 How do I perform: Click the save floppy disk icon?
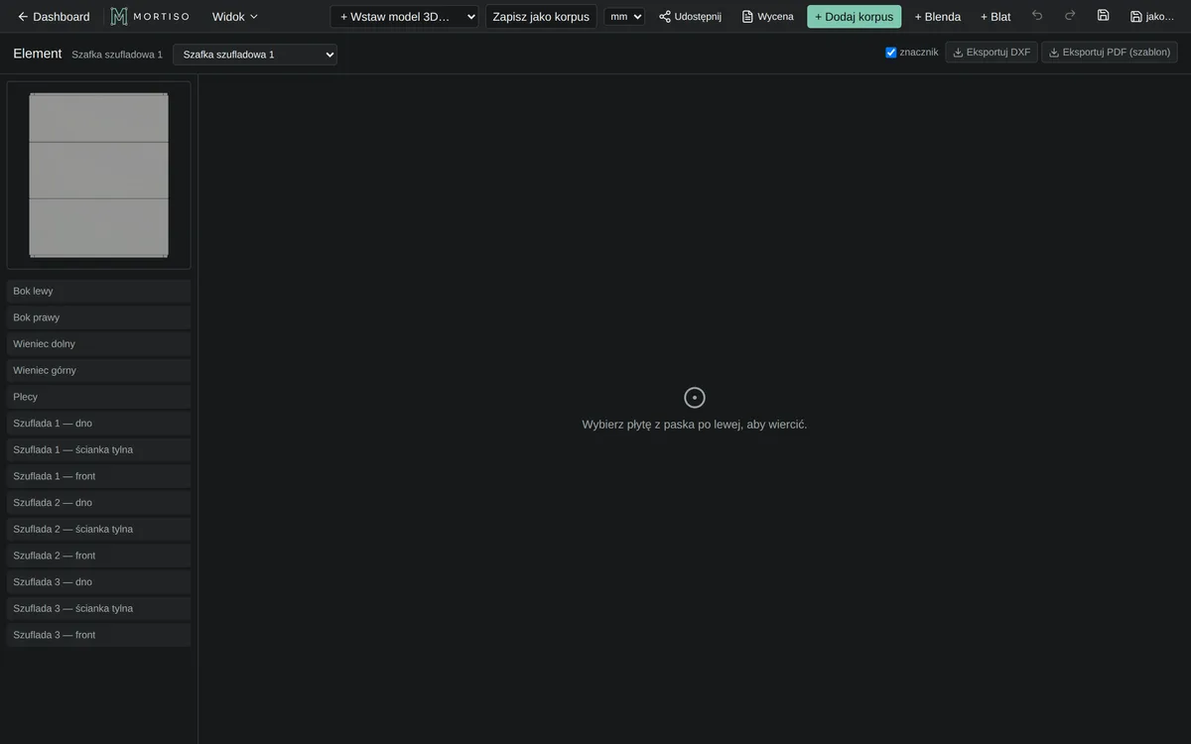1103,16
